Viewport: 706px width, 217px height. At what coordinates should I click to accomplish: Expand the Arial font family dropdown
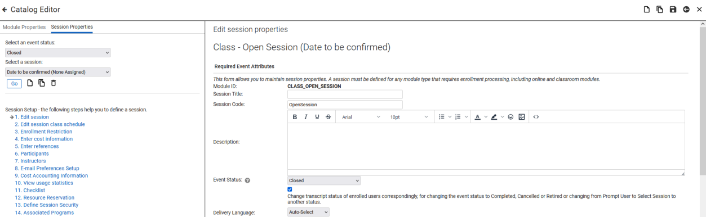pos(361,117)
